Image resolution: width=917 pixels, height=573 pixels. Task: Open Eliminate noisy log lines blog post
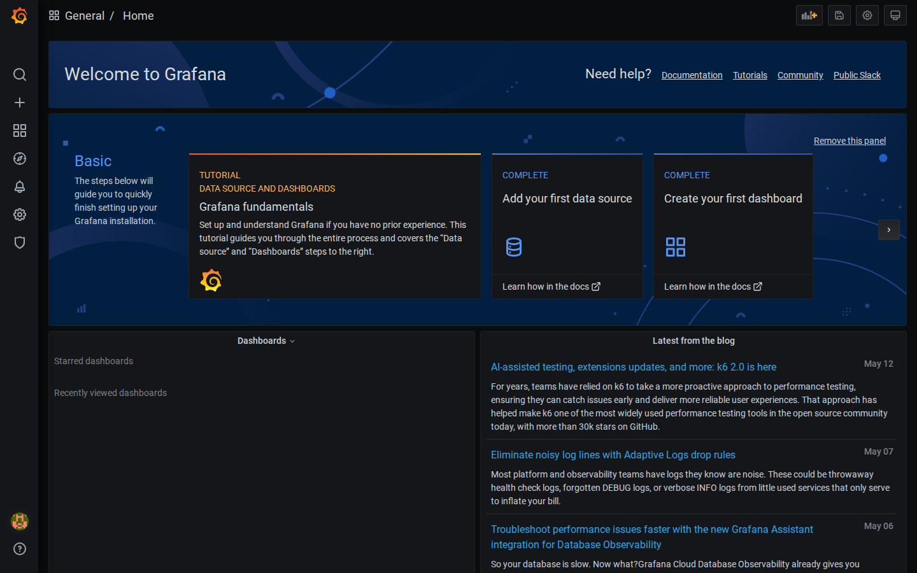click(613, 455)
